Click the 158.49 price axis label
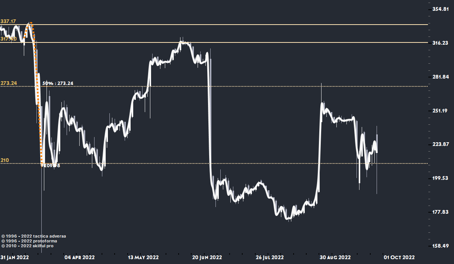This screenshot has width=454, height=264. click(x=440, y=246)
